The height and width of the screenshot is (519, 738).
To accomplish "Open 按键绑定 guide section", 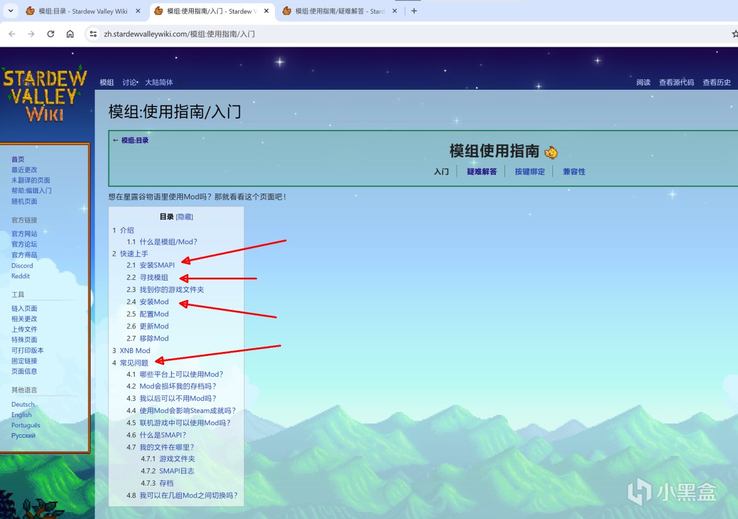I will 530,172.
